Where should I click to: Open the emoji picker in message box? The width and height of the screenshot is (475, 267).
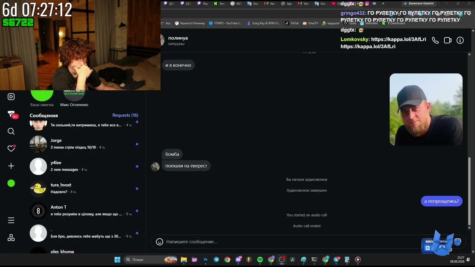[x=160, y=242]
